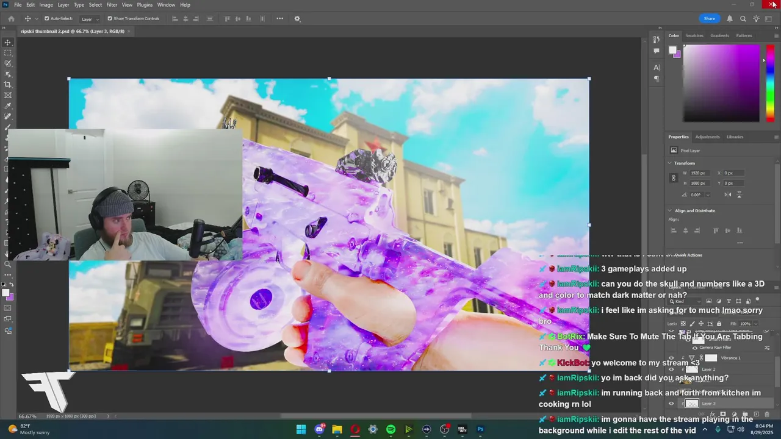Select the Zoom tool magnifier
This screenshot has width=781, height=439.
coord(8,264)
